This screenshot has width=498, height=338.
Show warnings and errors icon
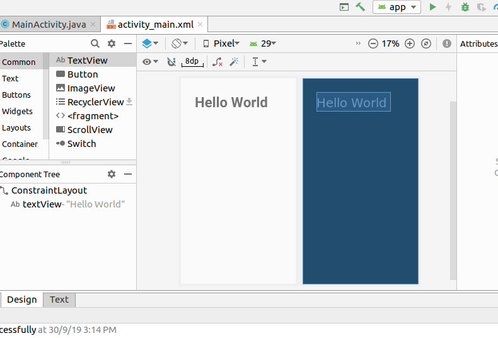pos(447,44)
